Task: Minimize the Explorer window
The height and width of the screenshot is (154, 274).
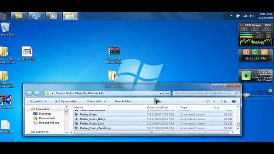Action: (216, 86)
